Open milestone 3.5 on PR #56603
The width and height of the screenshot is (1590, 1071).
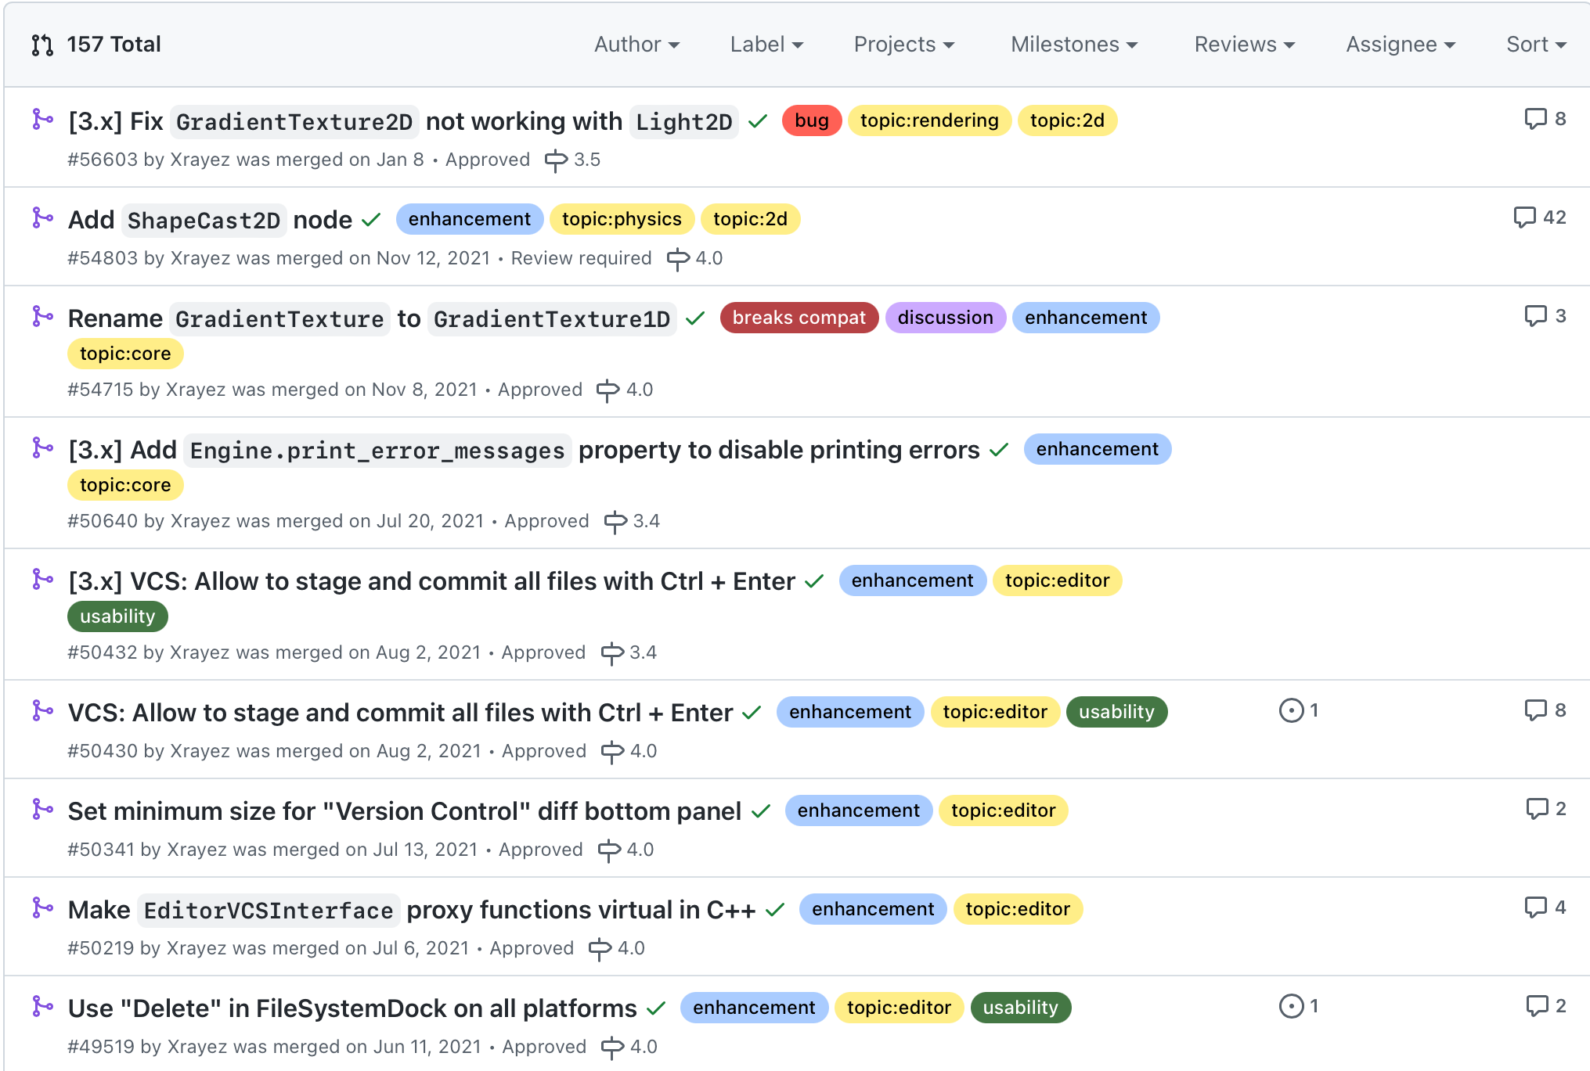coord(572,160)
